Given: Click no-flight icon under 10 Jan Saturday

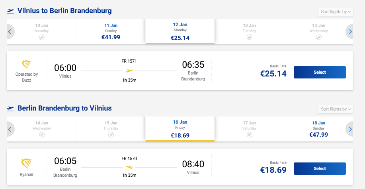Looking at the screenshot, I should [42, 37].
